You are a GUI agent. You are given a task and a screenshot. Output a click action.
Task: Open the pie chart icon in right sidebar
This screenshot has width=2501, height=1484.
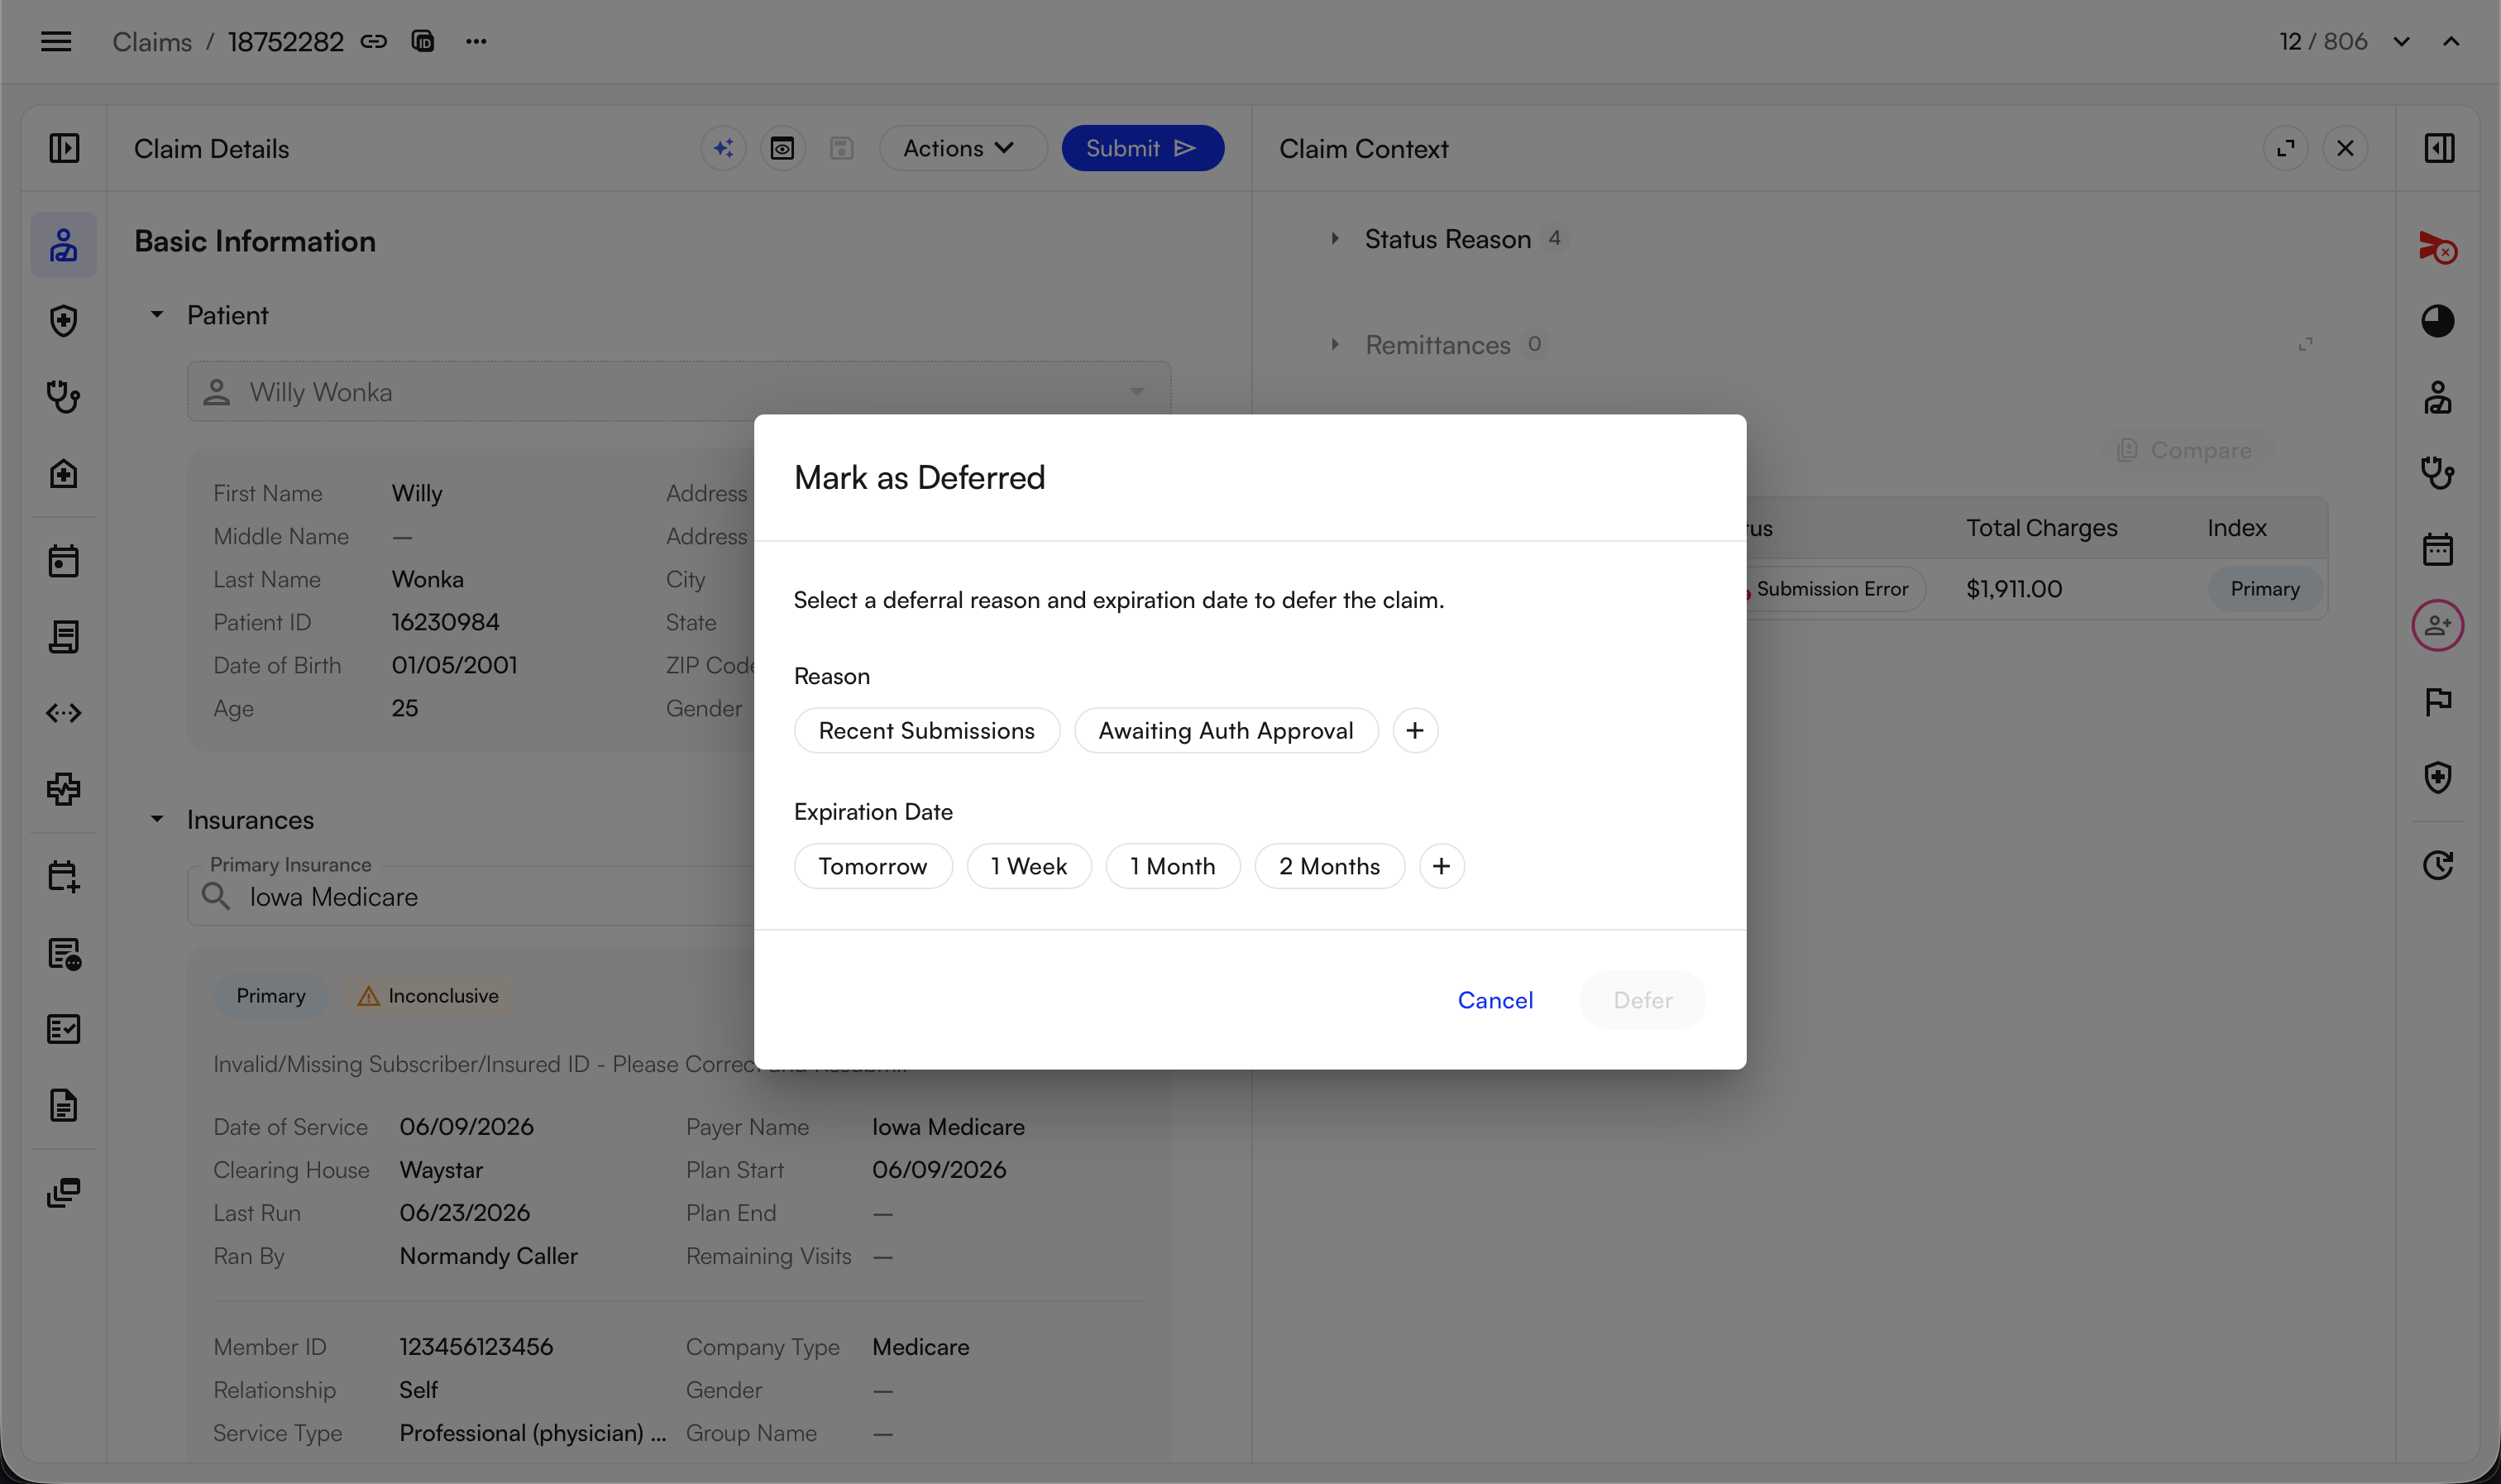tap(2437, 321)
